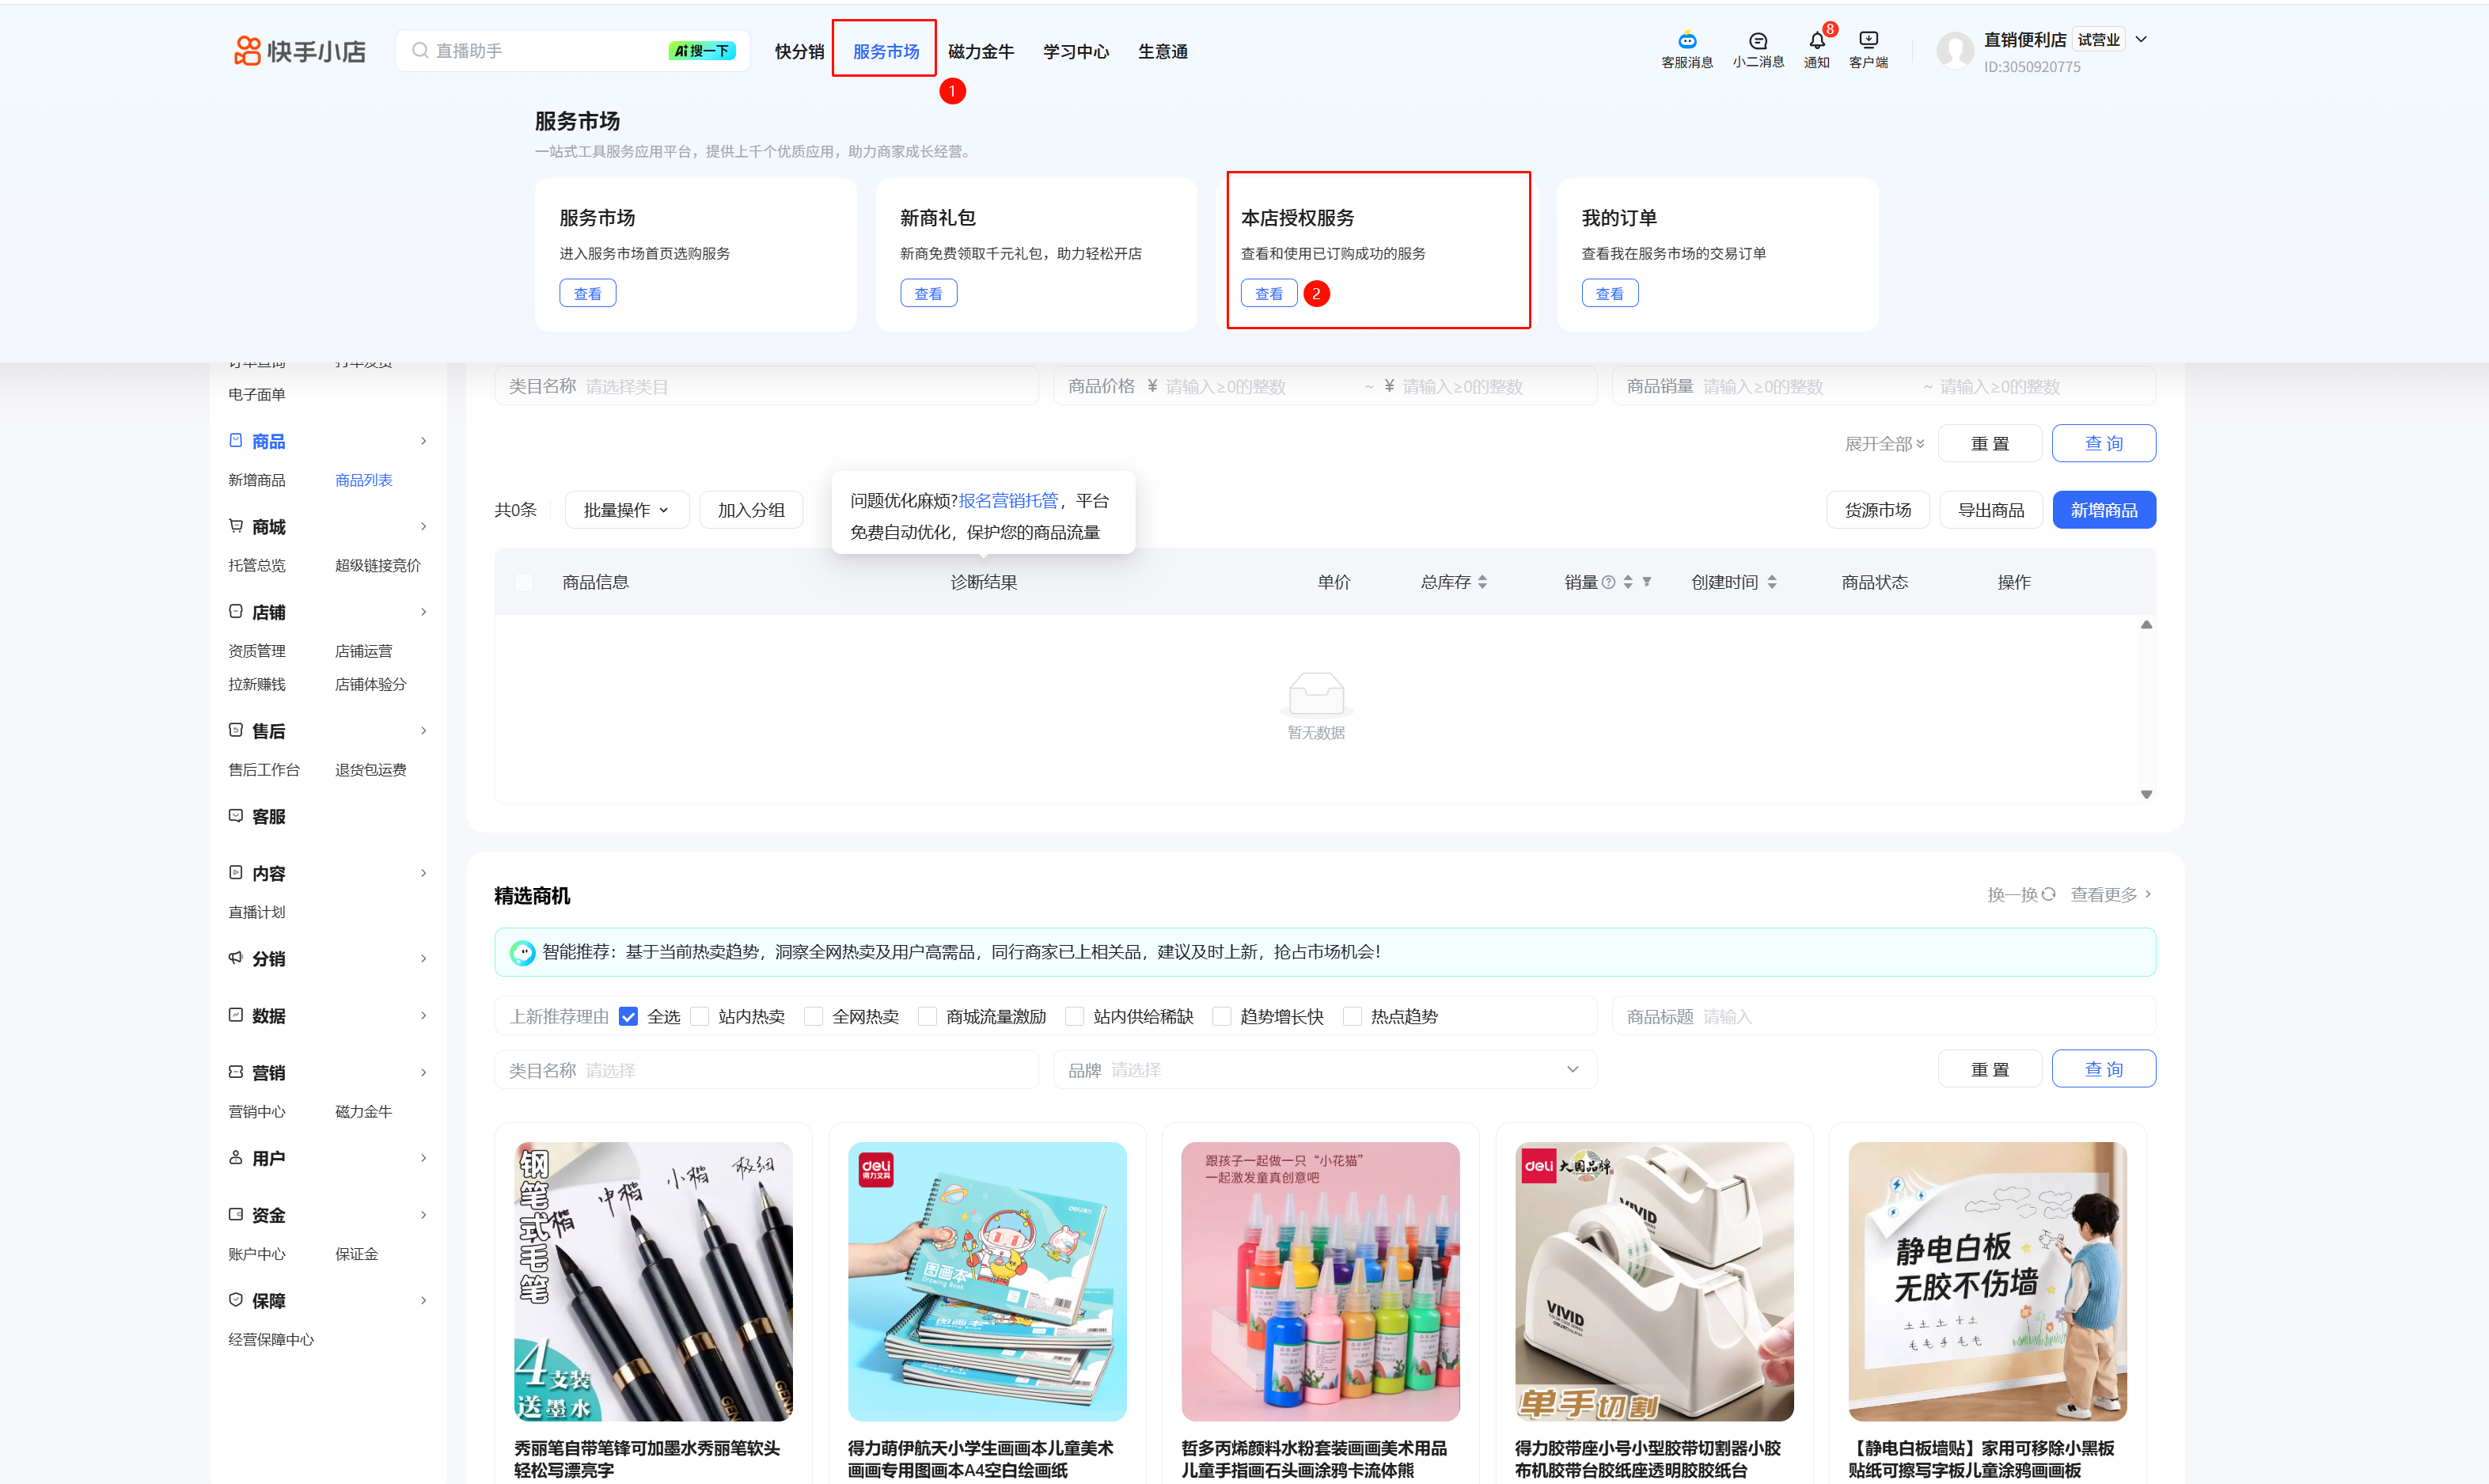Click the 销量 filter funnel icon
Screen dimensions: 2489x1484
coord(1646,582)
